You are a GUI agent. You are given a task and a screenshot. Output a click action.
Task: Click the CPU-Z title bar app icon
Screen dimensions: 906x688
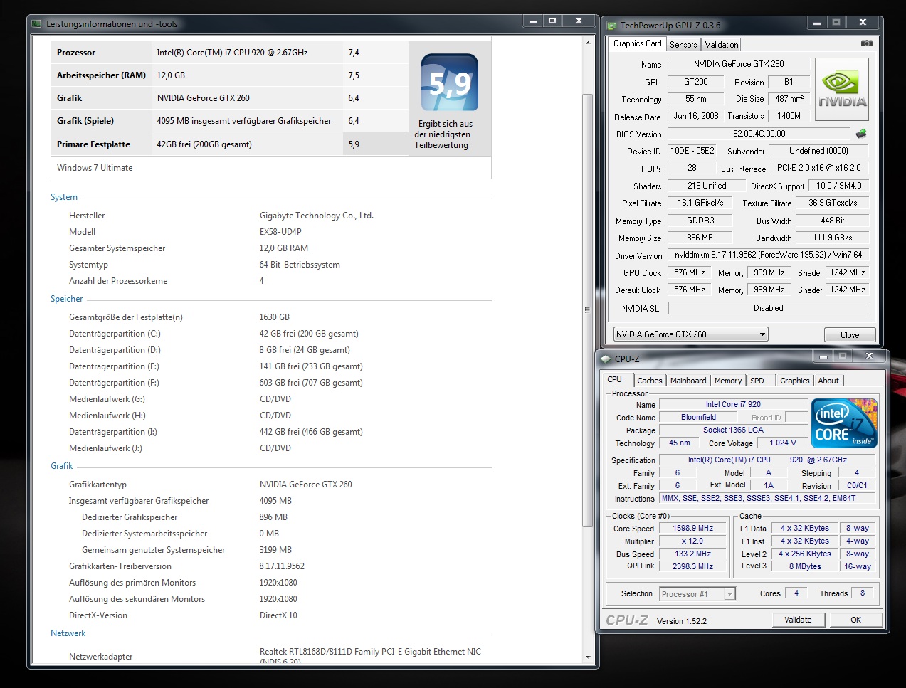tap(606, 359)
